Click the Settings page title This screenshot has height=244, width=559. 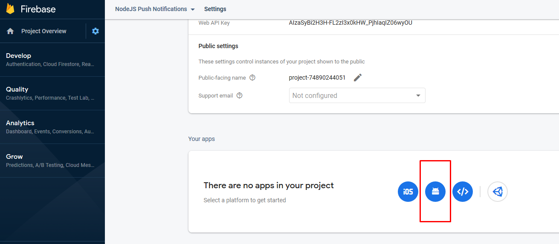215,9
